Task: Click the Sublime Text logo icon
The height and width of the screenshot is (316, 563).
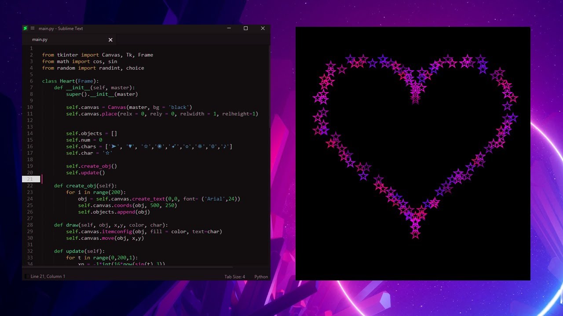Action: point(26,29)
